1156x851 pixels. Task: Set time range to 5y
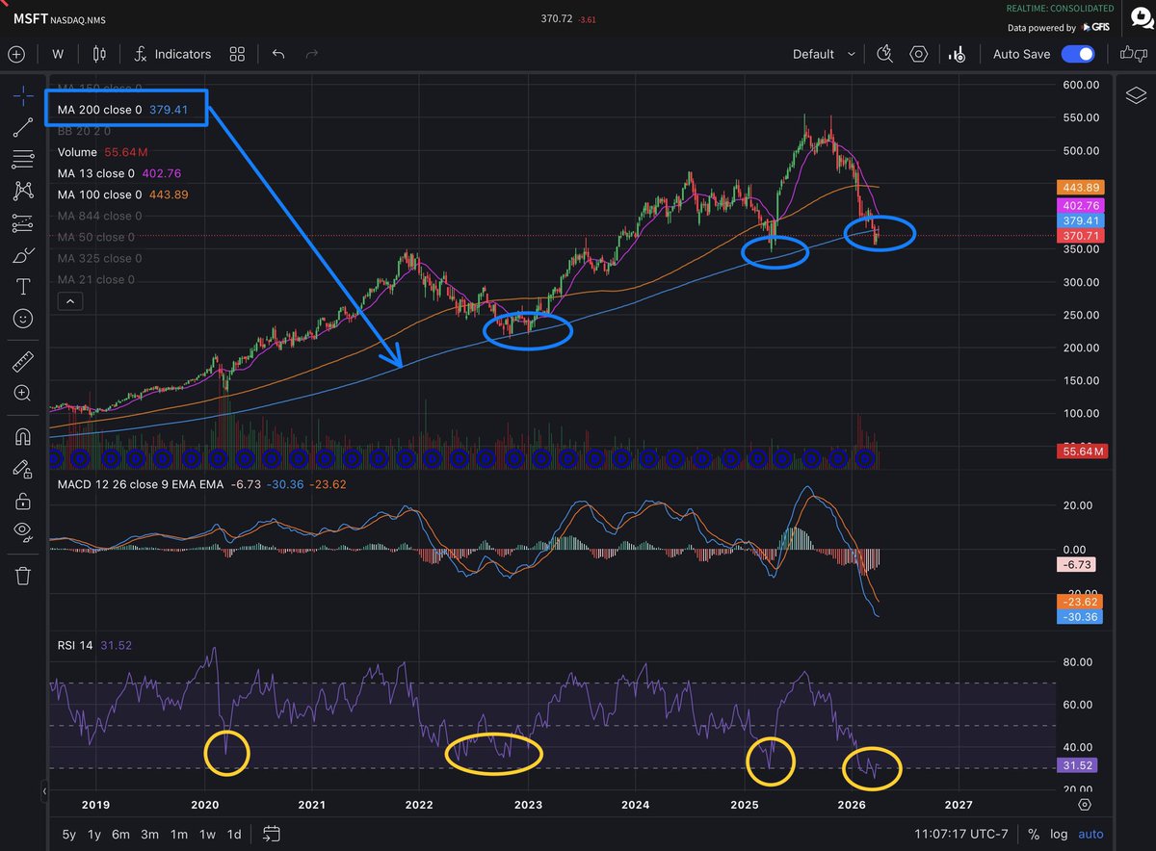pos(68,834)
